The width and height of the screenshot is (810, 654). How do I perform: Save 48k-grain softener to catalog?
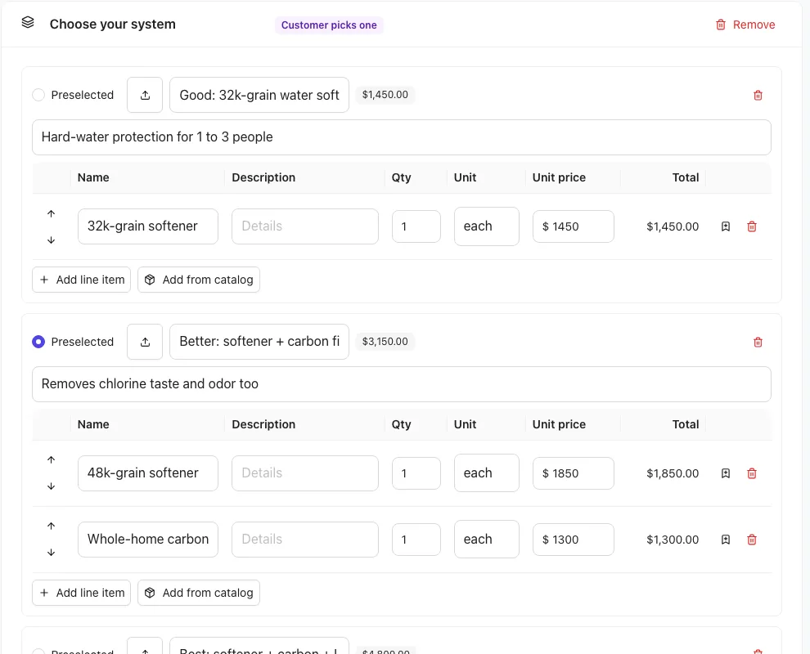pyautogui.click(x=726, y=473)
